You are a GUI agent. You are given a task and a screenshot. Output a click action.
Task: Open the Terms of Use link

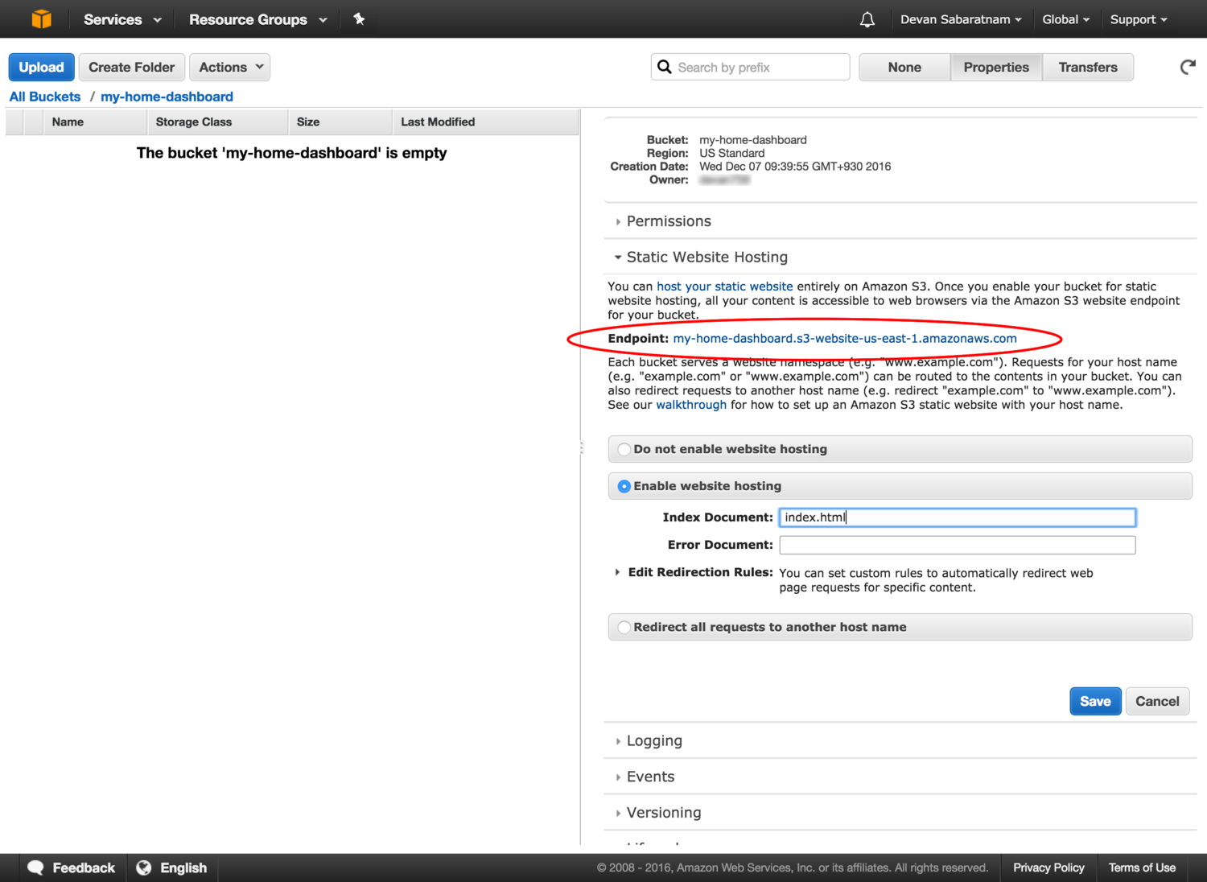click(x=1142, y=868)
